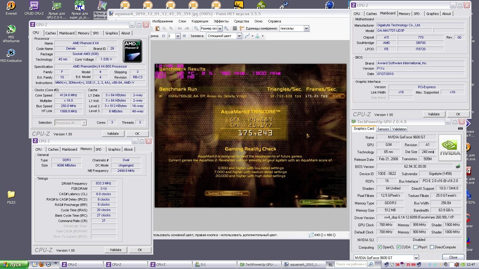Image resolution: width=479 pixels, height=269 pixels.
Task: Click the antialiasing curve icon in Paint.NET
Action: pos(247,36)
